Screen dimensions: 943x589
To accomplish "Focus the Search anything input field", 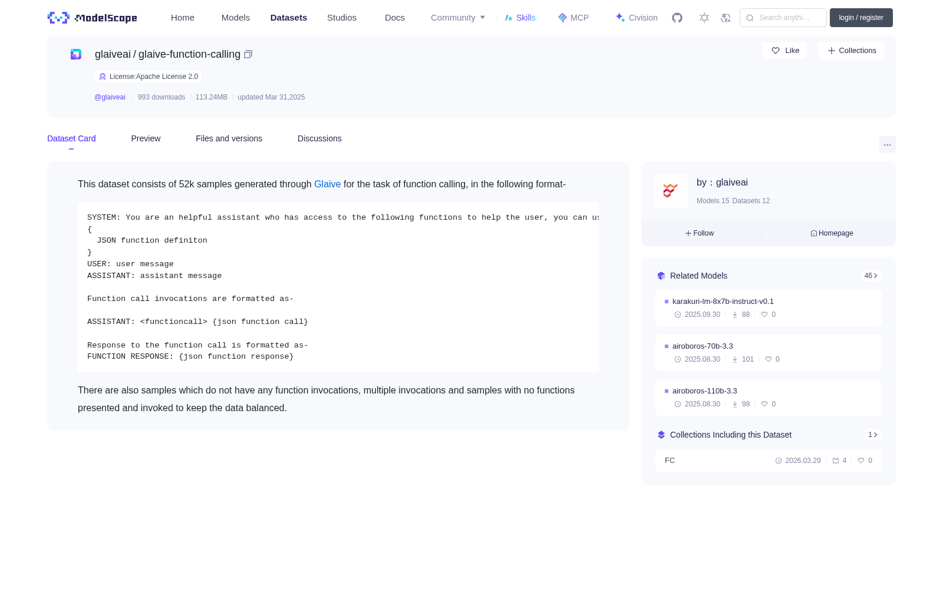I will click(783, 18).
